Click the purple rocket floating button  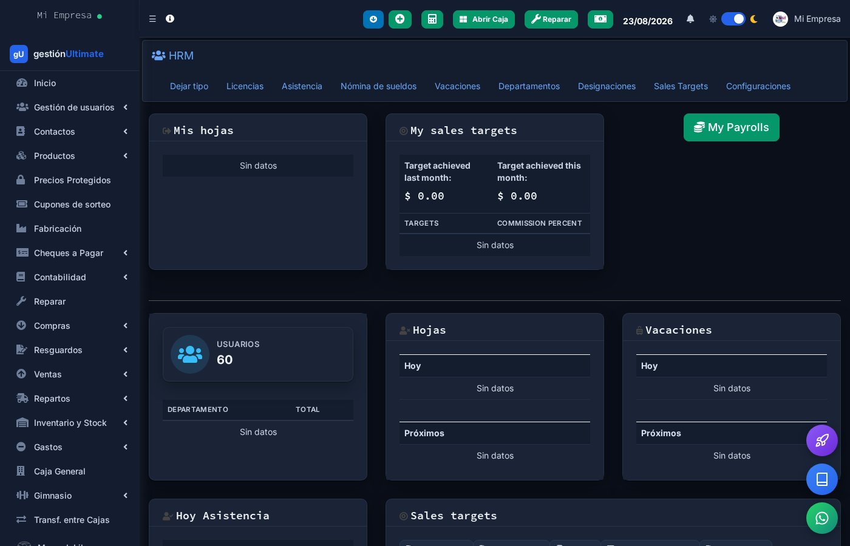[x=822, y=440]
